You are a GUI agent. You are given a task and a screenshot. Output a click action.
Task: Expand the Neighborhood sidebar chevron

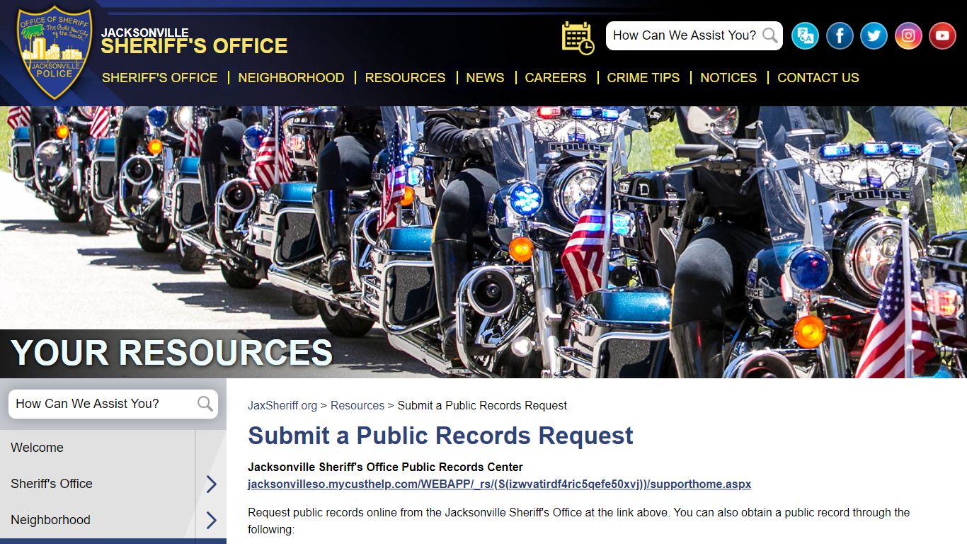pyautogui.click(x=211, y=520)
